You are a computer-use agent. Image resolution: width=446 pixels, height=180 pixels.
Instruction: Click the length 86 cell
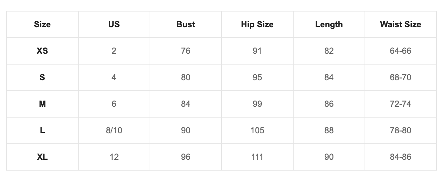[x=329, y=104]
